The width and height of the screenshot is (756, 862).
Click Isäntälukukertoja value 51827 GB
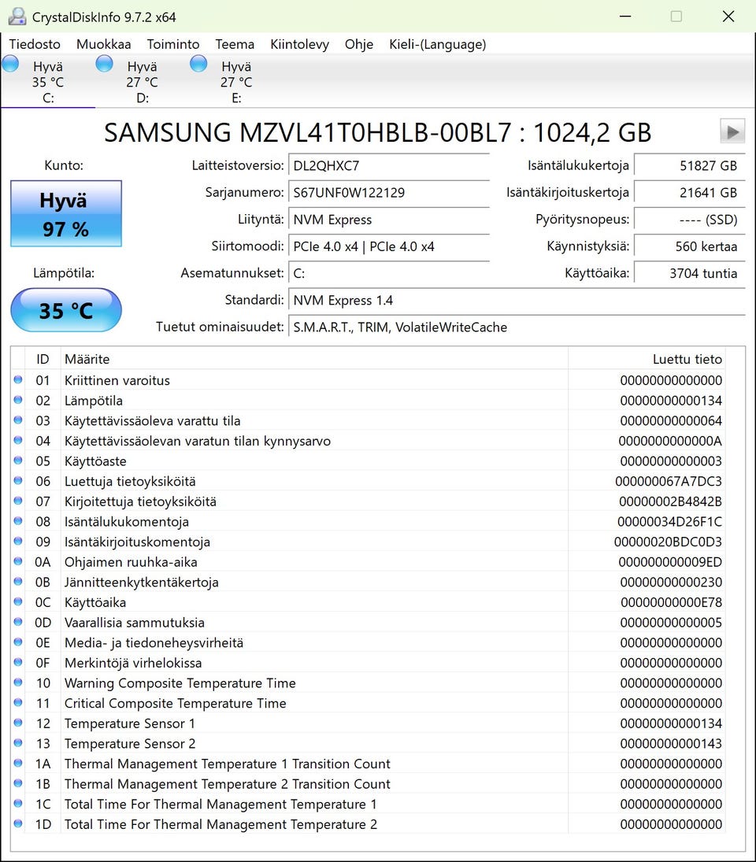coord(690,165)
